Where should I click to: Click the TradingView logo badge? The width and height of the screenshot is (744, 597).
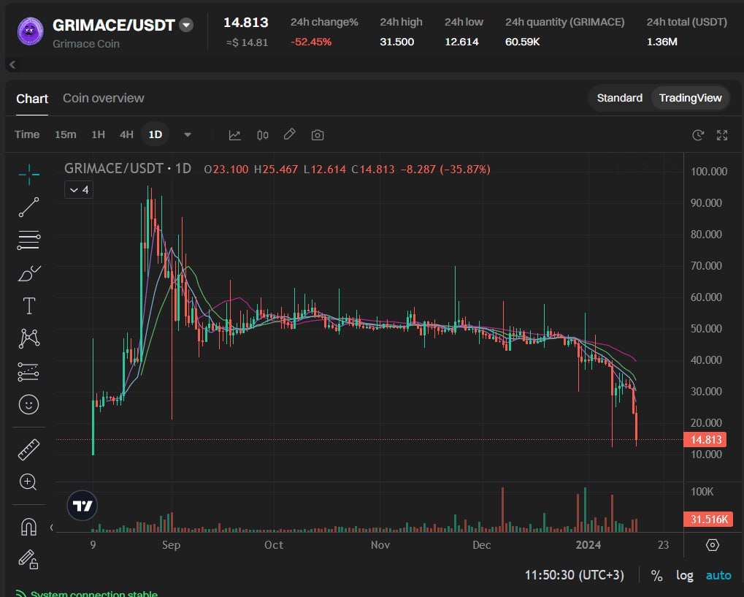(x=82, y=506)
